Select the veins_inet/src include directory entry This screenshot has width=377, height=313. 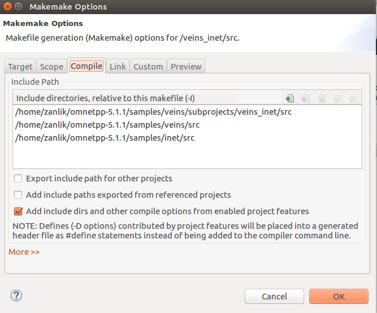click(x=154, y=112)
